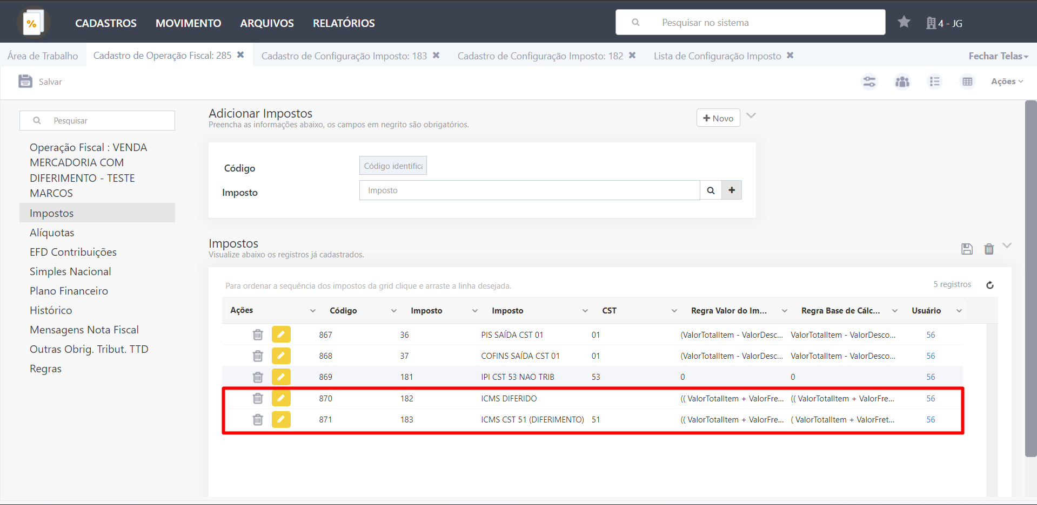Open the Plano Financeiro sidebar section
1037x505 pixels.
point(69,291)
